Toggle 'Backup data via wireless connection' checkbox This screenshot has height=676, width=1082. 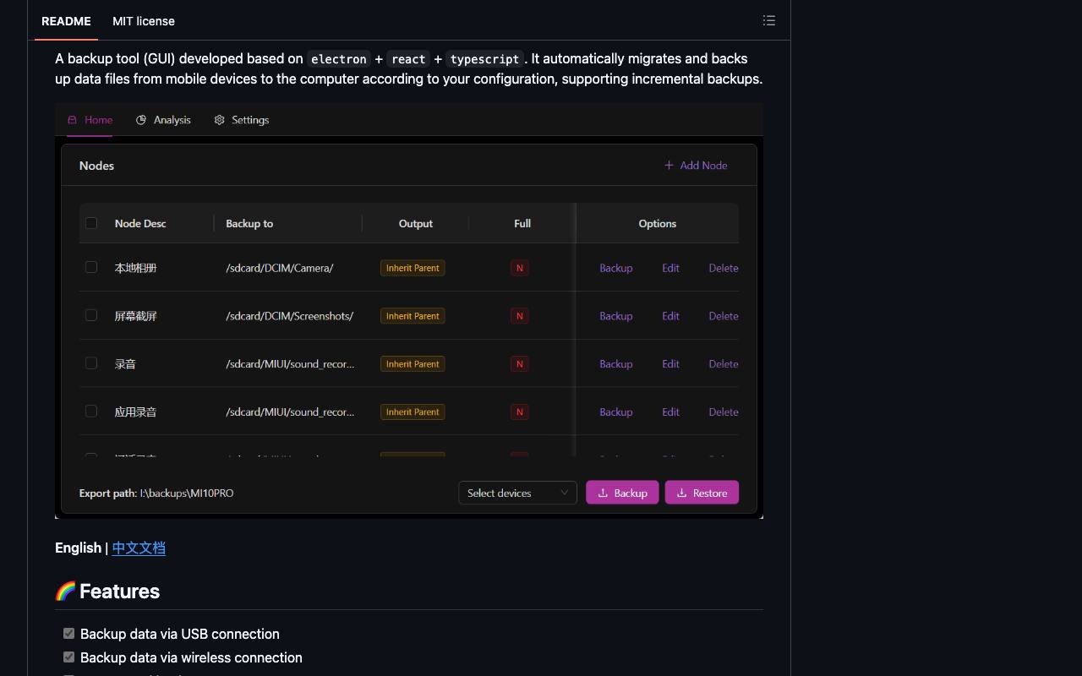point(68,657)
